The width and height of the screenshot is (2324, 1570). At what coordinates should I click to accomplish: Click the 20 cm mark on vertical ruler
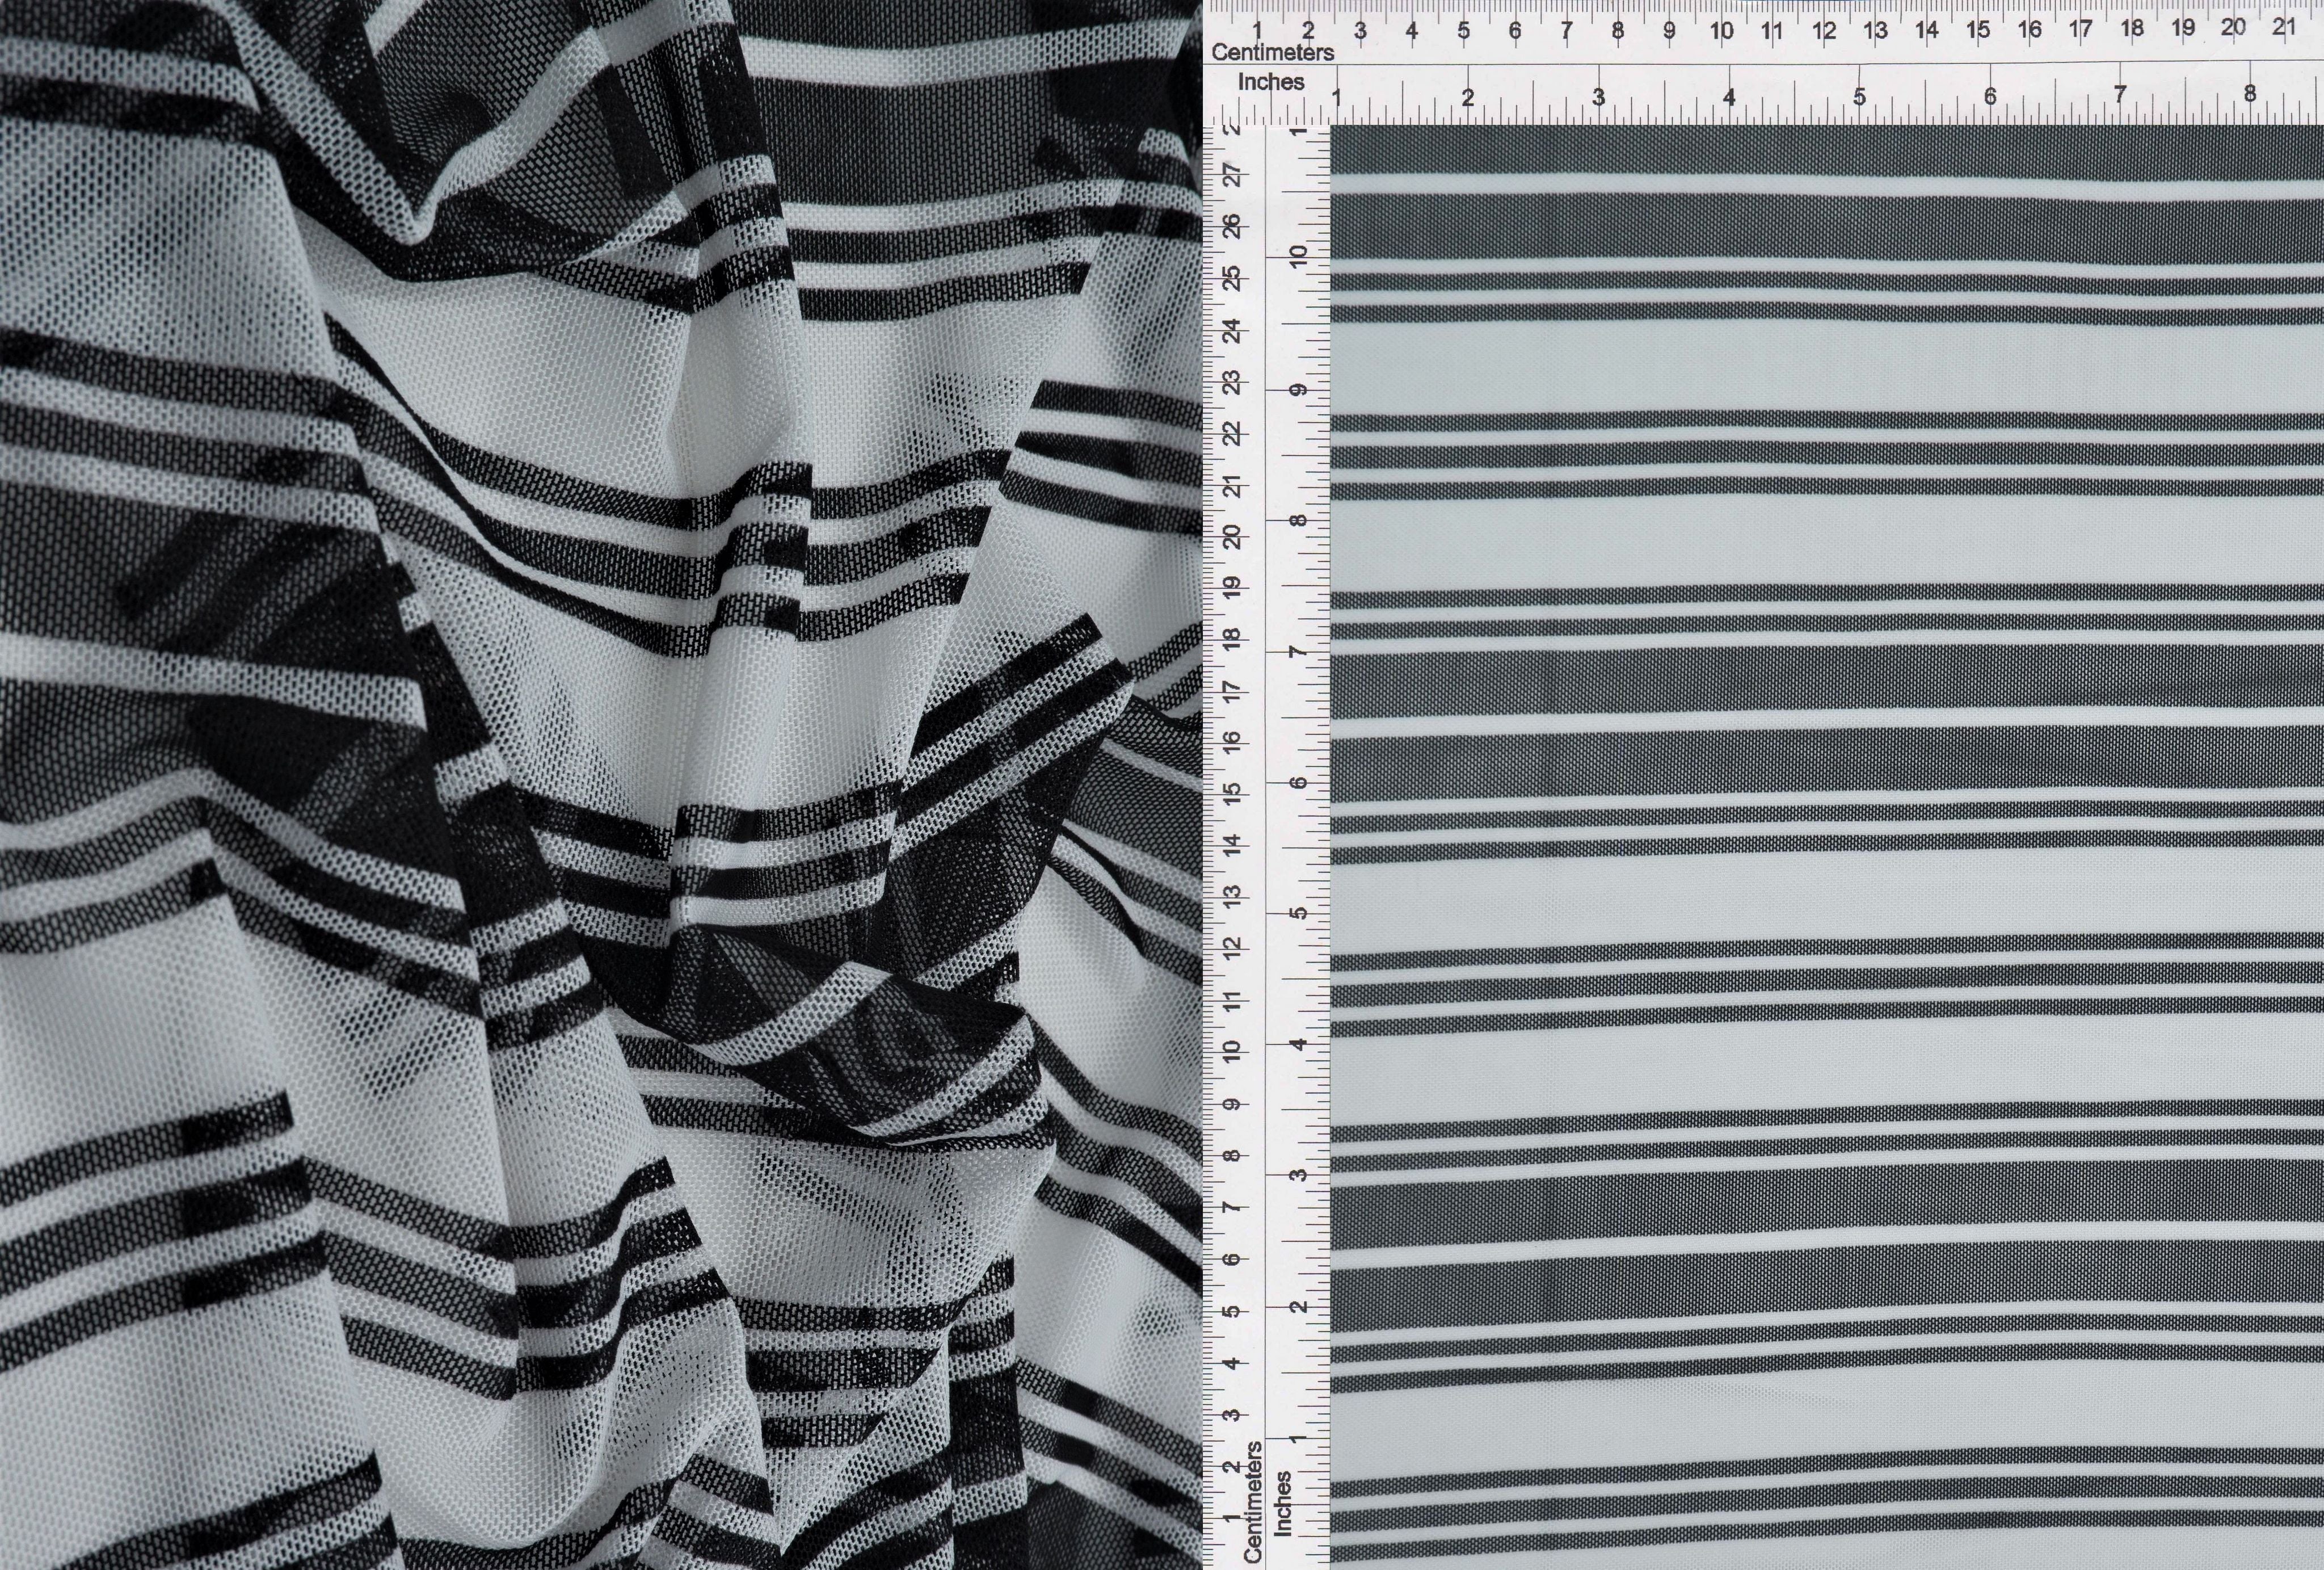click(x=1232, y=538)
